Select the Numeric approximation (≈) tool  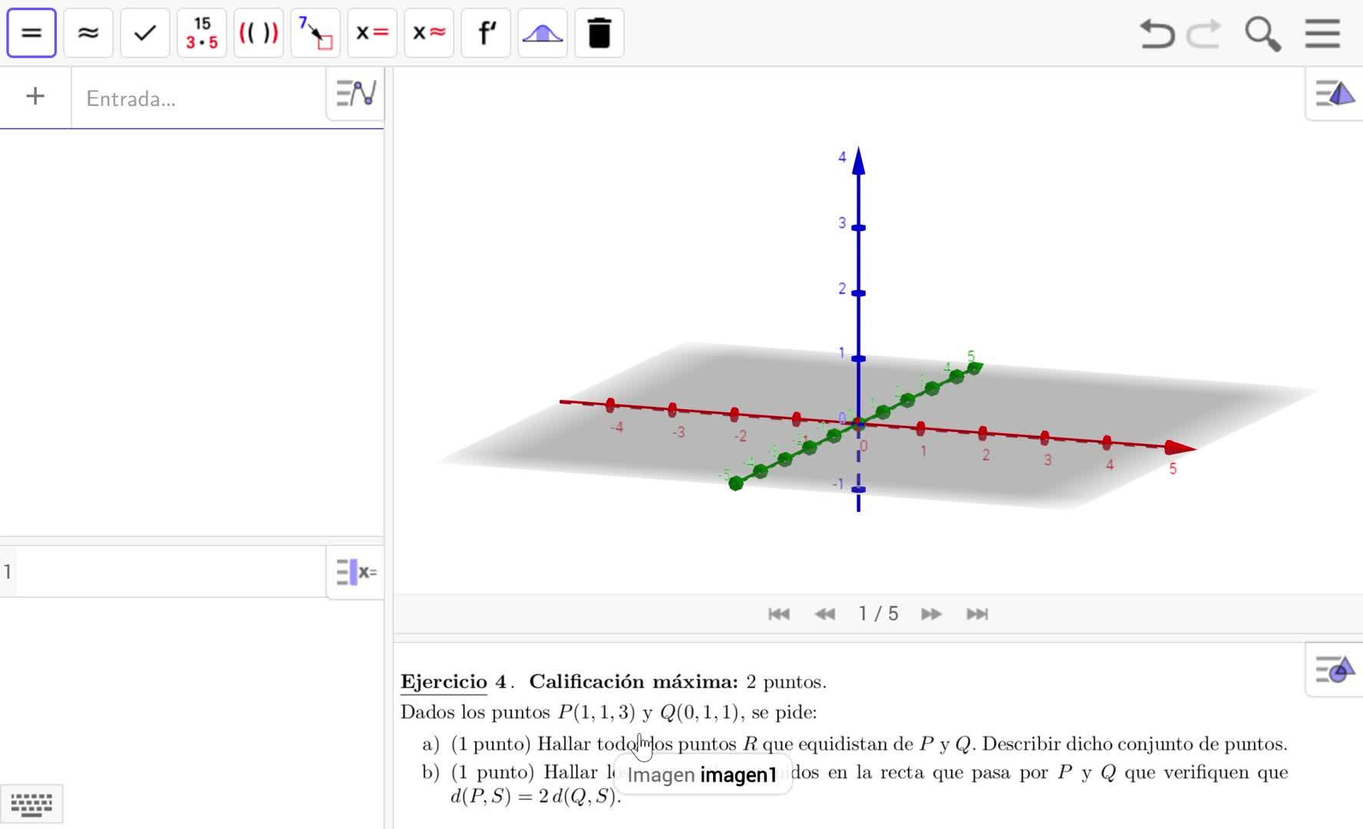(x=88, y=33)
